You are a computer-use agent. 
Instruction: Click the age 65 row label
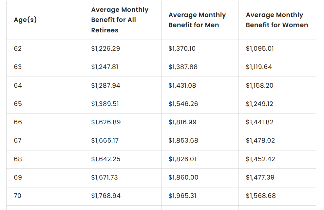(18, 104)
